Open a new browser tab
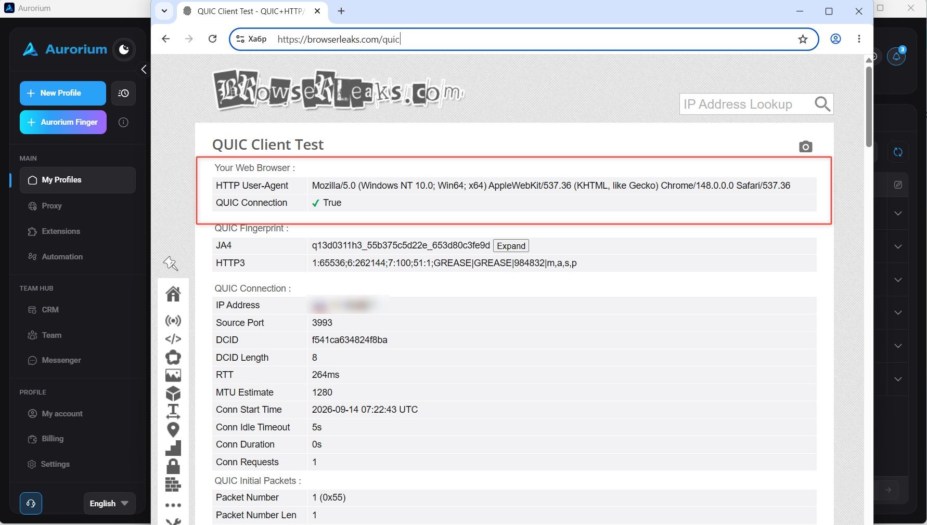Viewport: 927px width, 525px height. [341, 11]
